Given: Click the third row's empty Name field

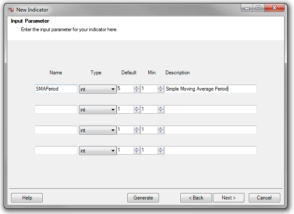Looking at the screenshot, I should [56, 130].
